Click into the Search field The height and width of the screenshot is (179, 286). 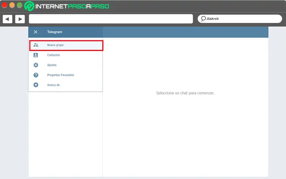pyautogui.click(x=240, y=19)
